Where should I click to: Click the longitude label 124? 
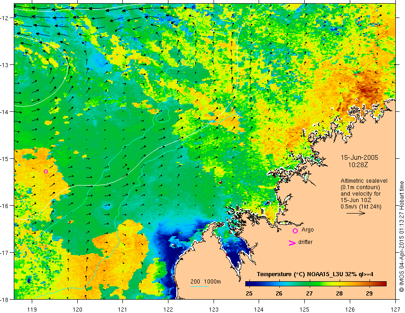(x=259, y=309)
